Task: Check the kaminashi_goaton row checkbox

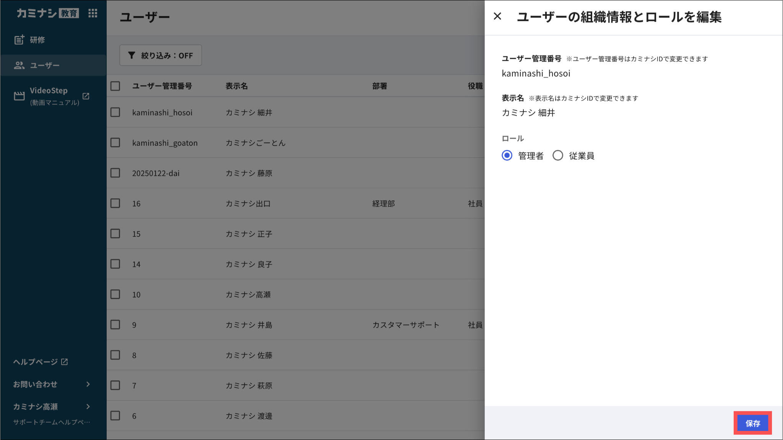Action: 115,143
